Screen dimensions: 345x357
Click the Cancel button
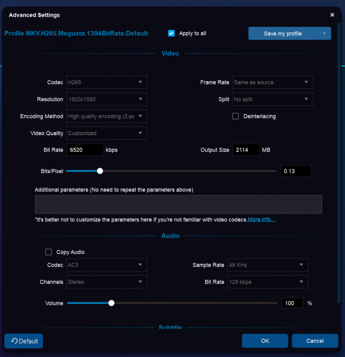pos(315,341)
